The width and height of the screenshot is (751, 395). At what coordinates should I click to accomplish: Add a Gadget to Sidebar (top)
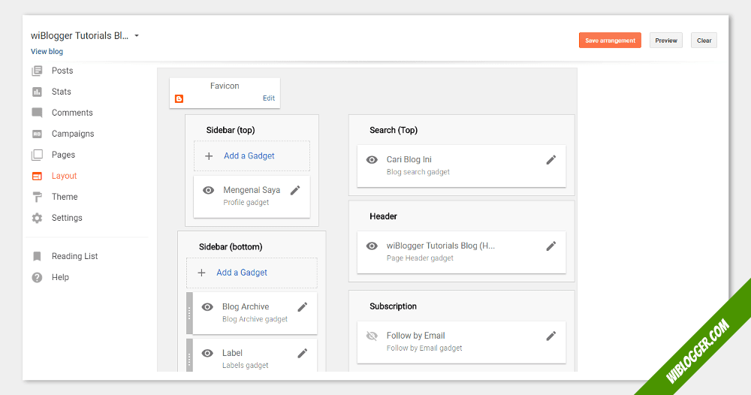(x=249, y=156)
